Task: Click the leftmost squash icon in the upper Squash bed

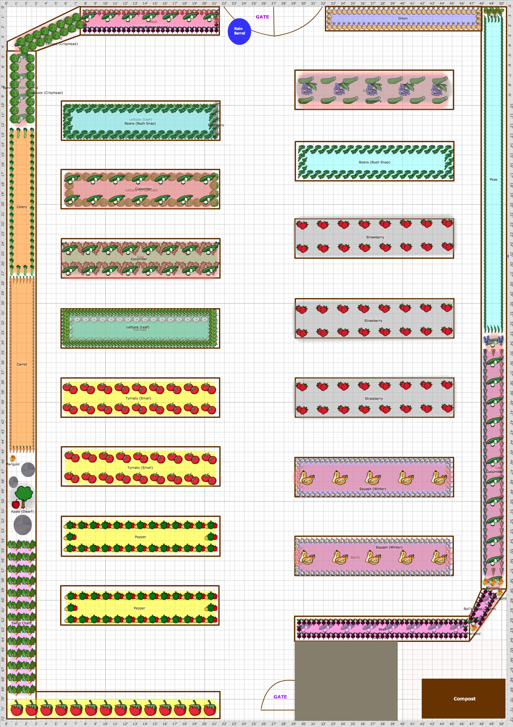Action: [x=306, y=478]
